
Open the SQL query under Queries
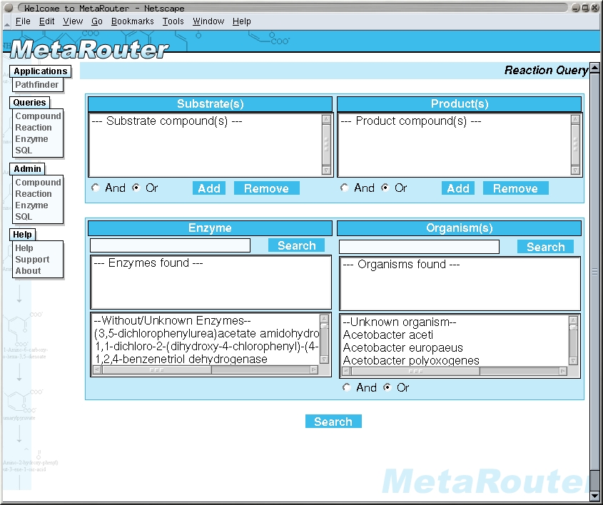click(24, 151)
